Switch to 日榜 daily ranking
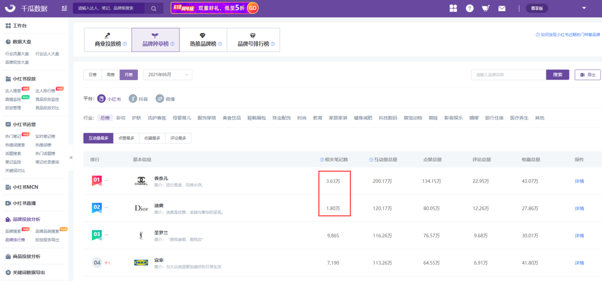The height and width of the screenshot is (281, 602). point(92,75)
